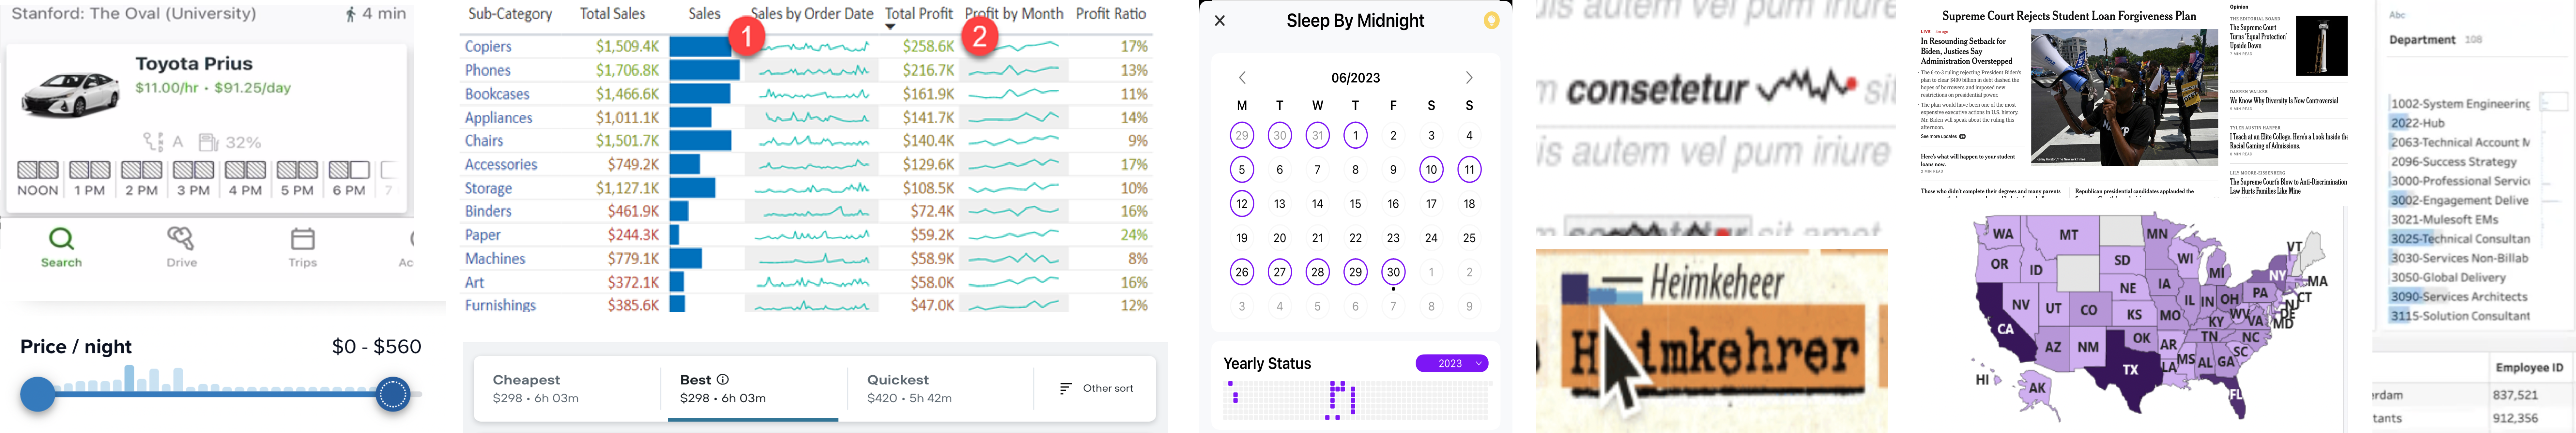Screen dimensions: 2576x433
Task: Click the Total Profit sort arrow
Action: point(890,27)
